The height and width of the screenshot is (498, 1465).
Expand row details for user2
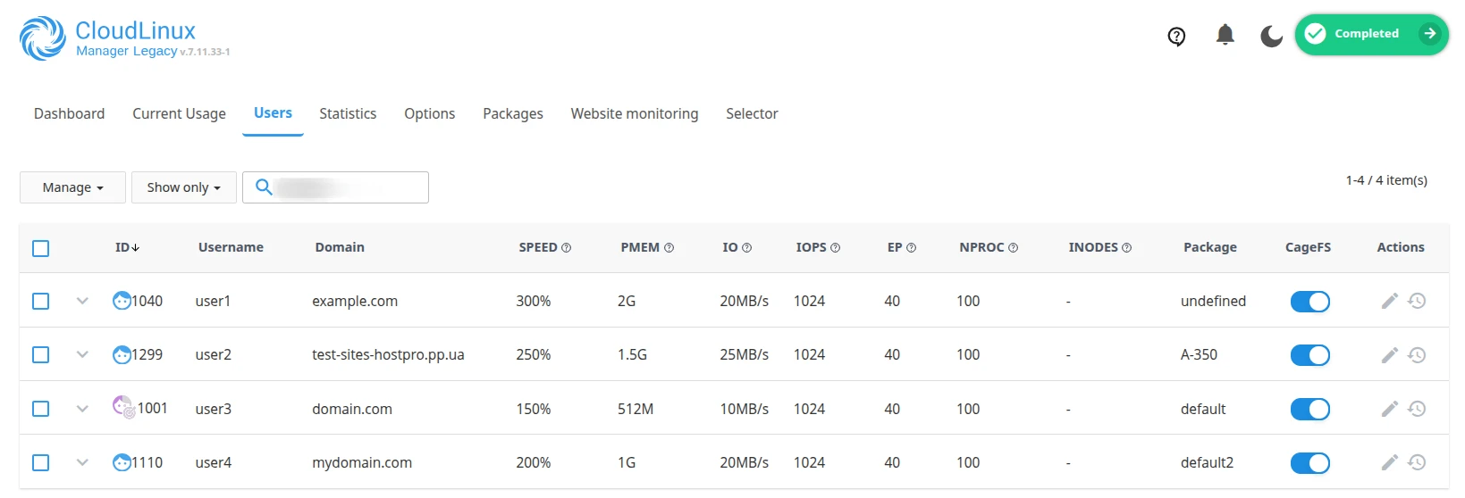coord(82,354)
